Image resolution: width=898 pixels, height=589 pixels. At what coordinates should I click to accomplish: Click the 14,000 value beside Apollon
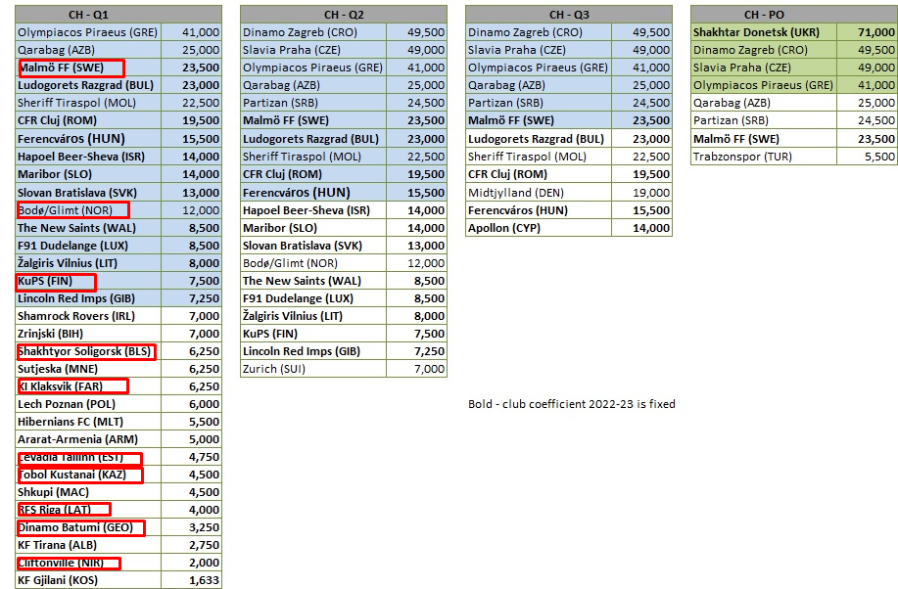tap(641, 228)
